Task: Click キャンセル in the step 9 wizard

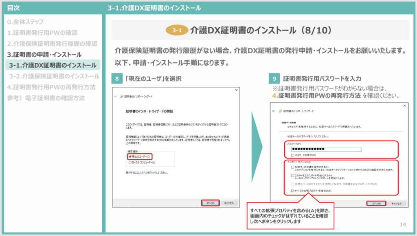Action: 396,203
